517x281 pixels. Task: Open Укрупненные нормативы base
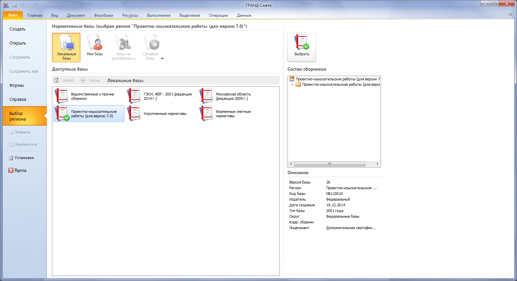(x=161, y=114)
